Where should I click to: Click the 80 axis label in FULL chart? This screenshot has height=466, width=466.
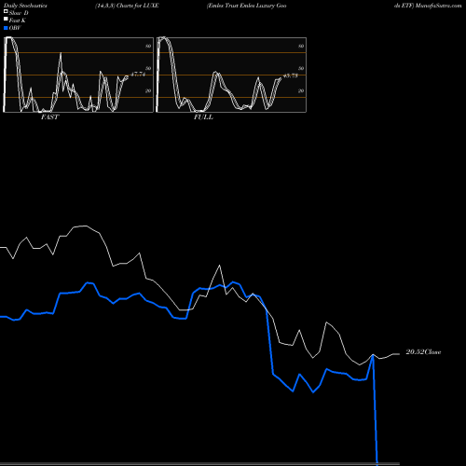click(301, 46)
